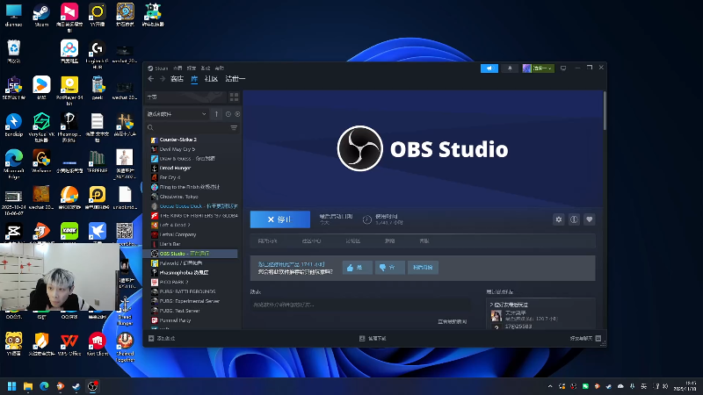Open Microsoft Edge desktop shortcut

(x=13, y=163)
